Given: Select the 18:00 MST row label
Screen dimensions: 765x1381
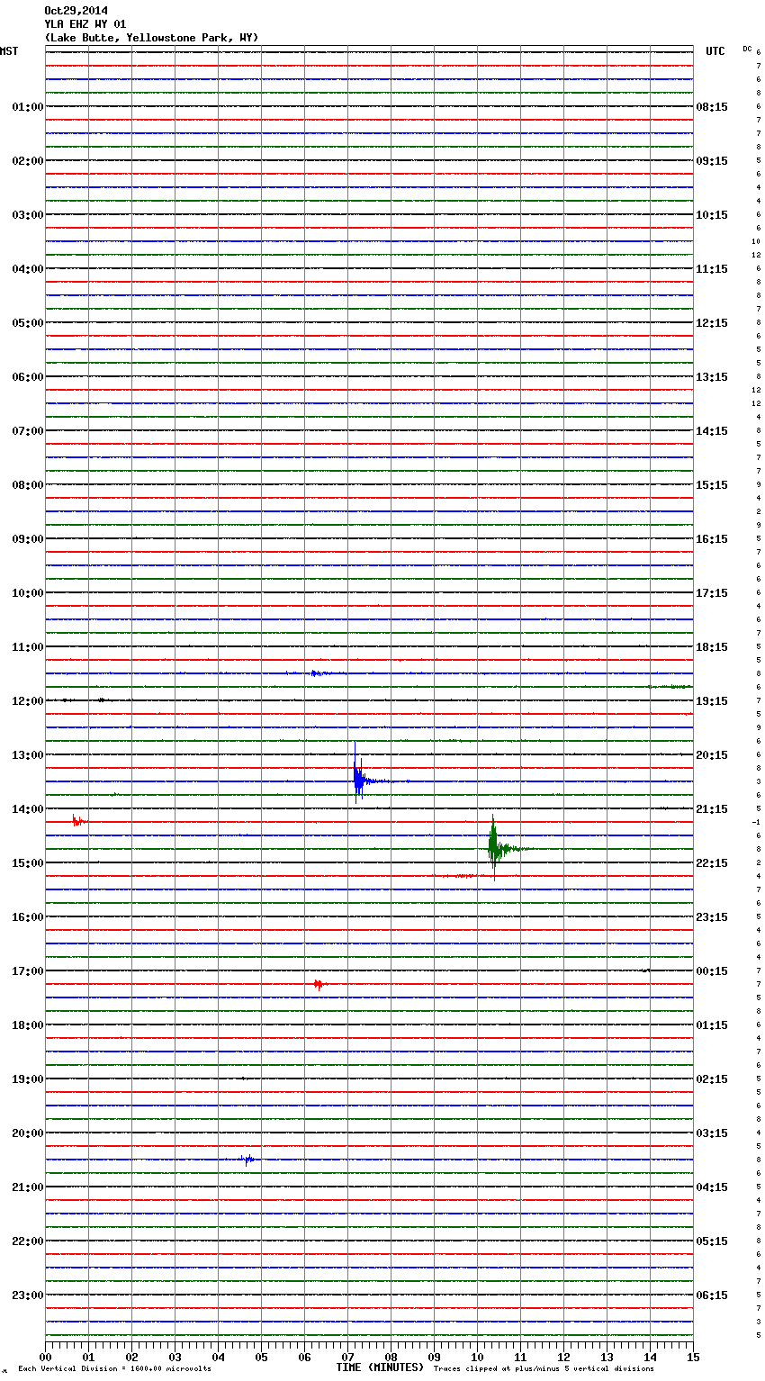Looking at the screenshot, I should pos(27,1025).
